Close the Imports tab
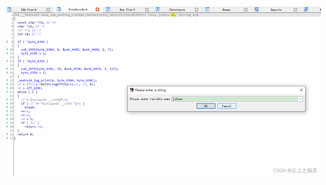 click(x=295, y=9)
